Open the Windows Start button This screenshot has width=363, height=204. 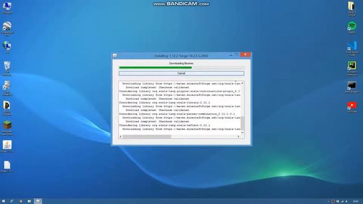tap(3, 201)
